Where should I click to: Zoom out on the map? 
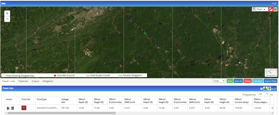tap(7, 19)
